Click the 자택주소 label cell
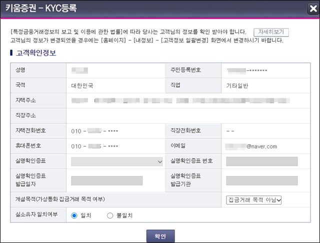 pyautogui.click(x=38, y=101)
